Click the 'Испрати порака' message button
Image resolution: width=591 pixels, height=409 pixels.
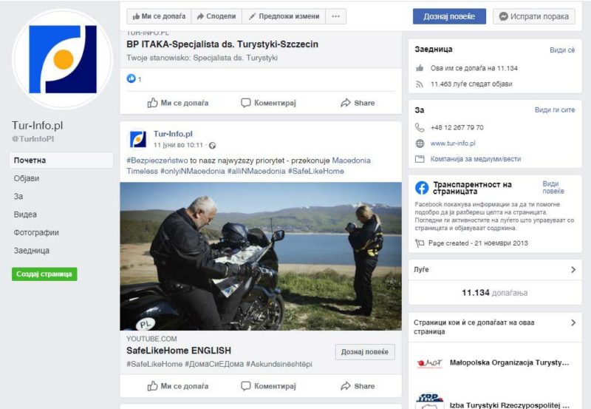coord(533,16)
